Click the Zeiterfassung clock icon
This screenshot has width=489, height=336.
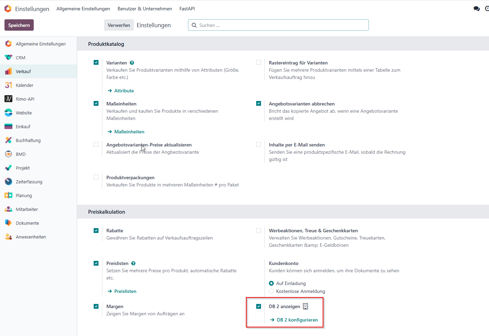8,182
